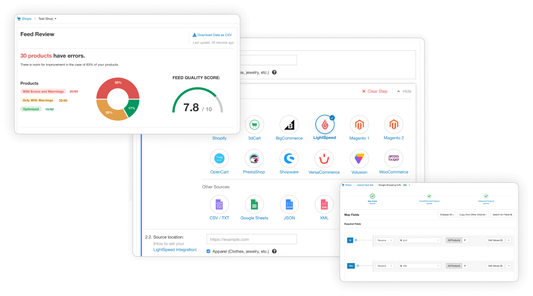The image size is (533, 296).
Task: Open the Rename dropdown for title field
Action: [x=385, y=266]
